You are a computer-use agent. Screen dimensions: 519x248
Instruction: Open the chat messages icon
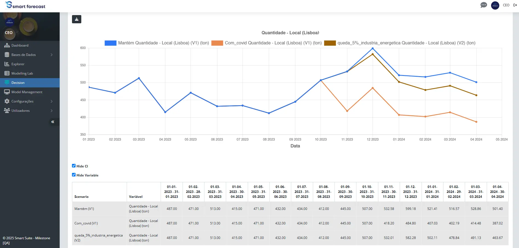click(484, 5)
